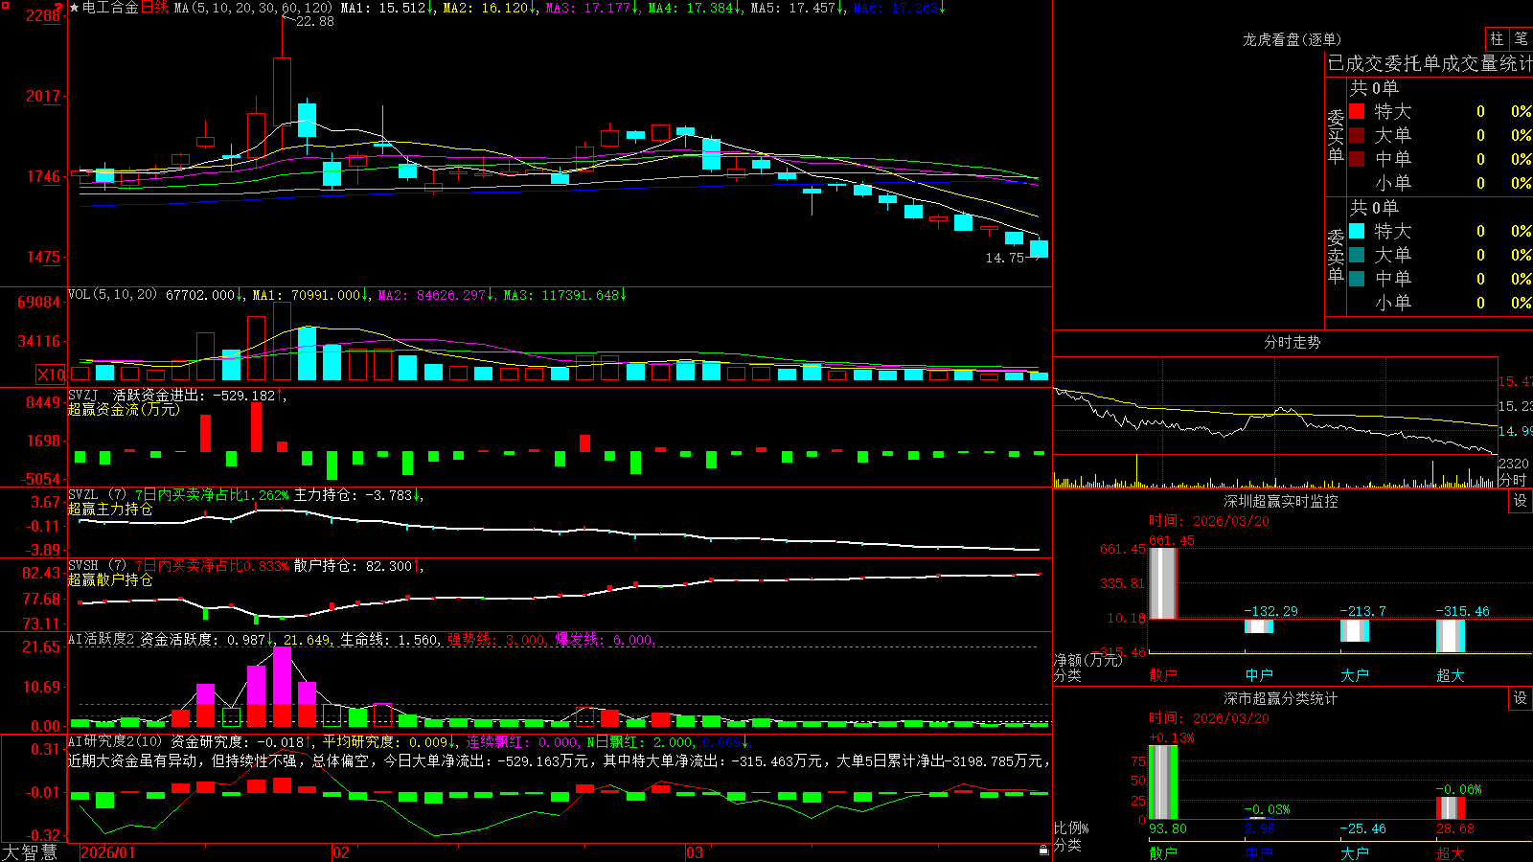Click the AI研究度2(10) indicator label
This screenshot has height=862, width=1533.
115,741
